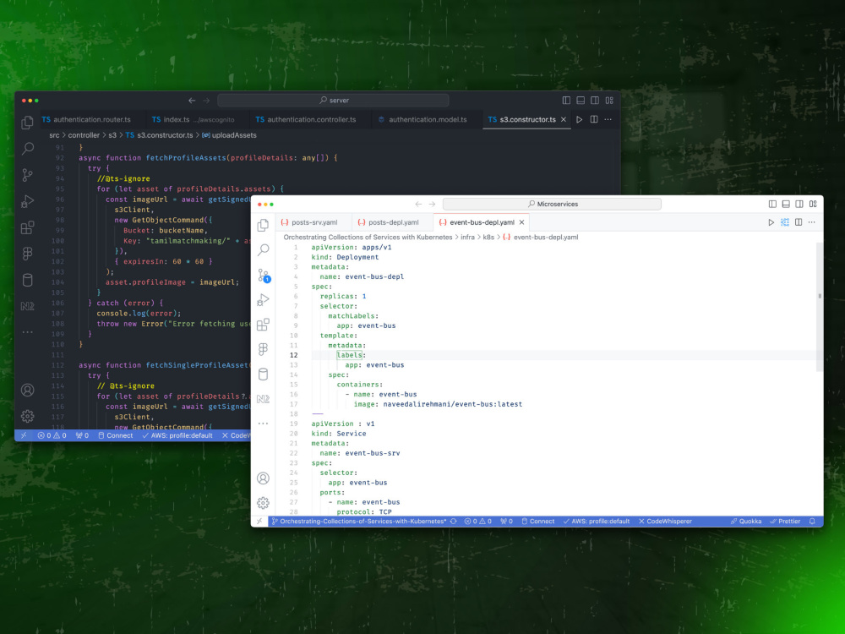Toggle secondary sidebar in the Microservices window

coord(799,204)
